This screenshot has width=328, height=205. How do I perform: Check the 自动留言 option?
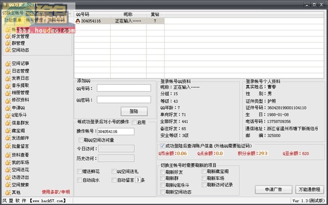coord(114,180)
